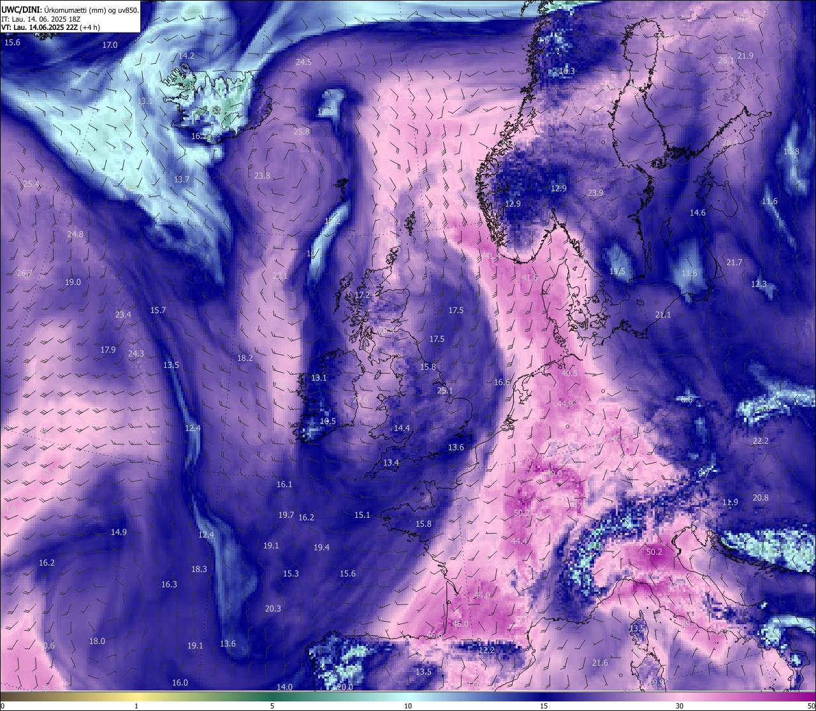Image resolution: width=816 pixels, height=711 pixels.
Task: Click the 41.6 value near Denmark
Action: pyautogui.click(x=529, y=278)
